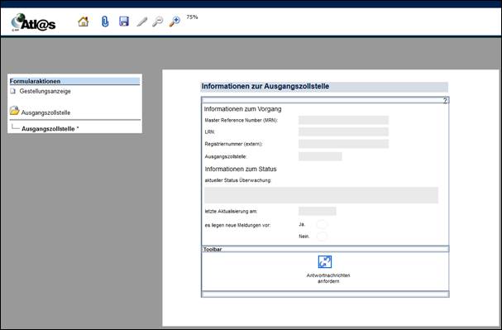Open Gestellungsanzeige form action
The image size is (502, 330).
tap(45, 91)
